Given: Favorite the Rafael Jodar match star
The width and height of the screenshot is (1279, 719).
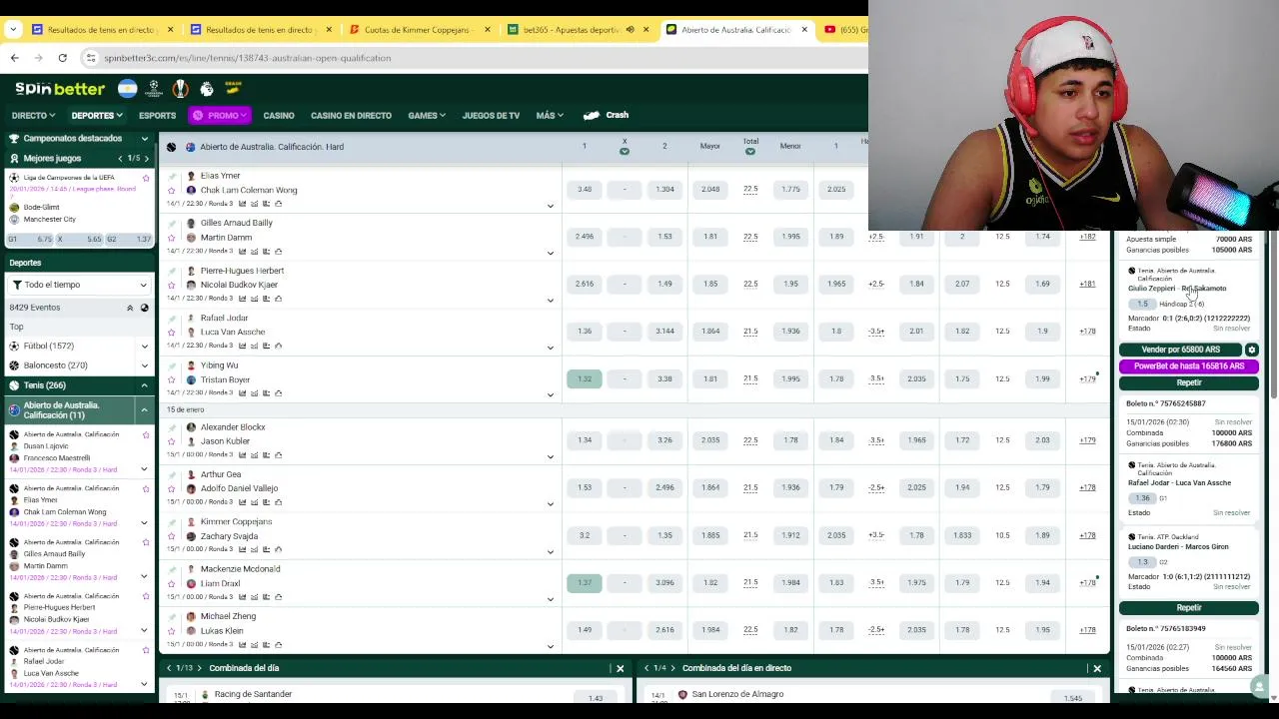Looking at the screenshot, I should 172,333.
